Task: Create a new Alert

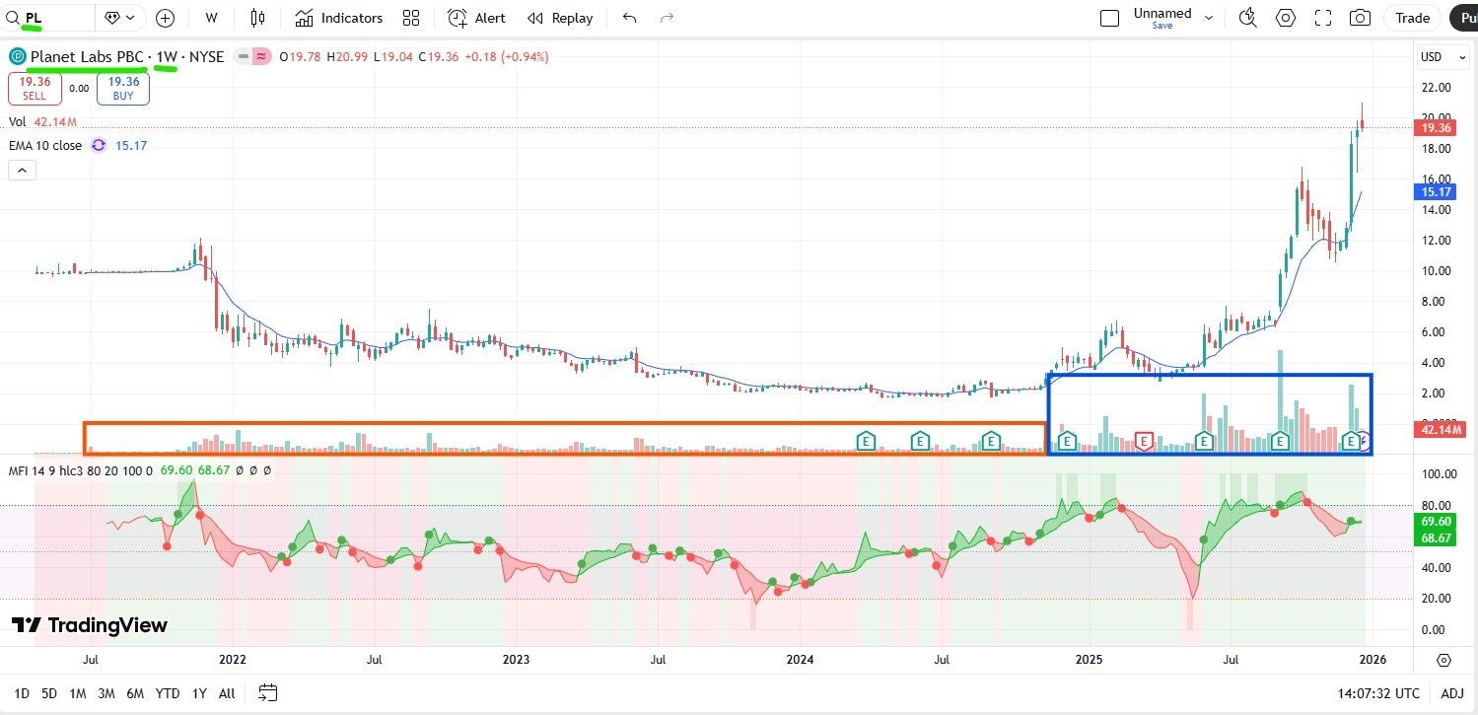Action: [476, 18]
